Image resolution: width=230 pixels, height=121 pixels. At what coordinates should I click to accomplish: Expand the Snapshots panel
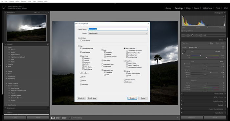pyautogui.click(x=5, y=108)
